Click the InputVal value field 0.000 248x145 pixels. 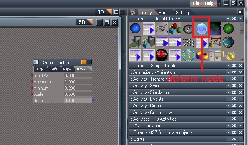[78, 75]
